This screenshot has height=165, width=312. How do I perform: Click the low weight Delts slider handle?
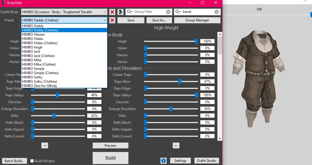tap(54, 116)
